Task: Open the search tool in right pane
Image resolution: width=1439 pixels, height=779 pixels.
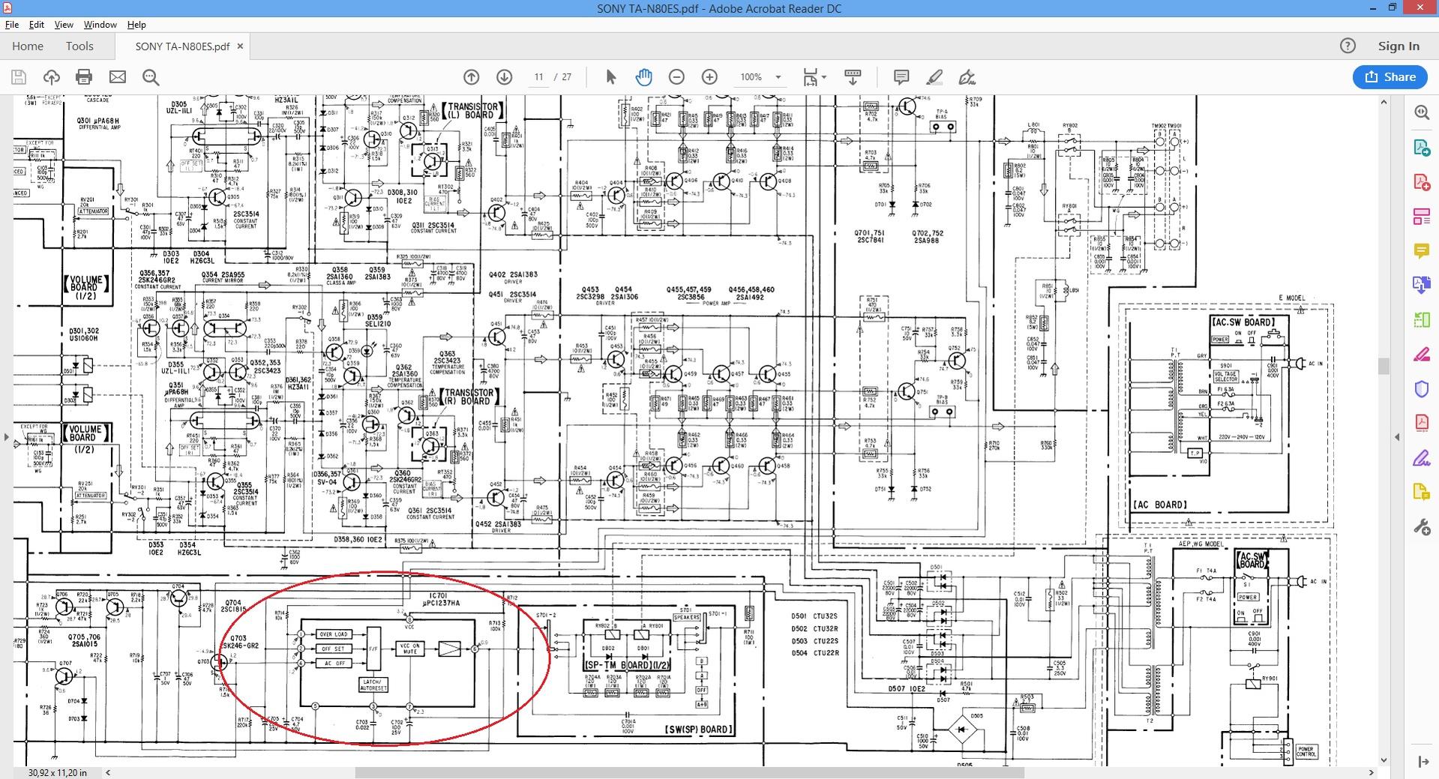Action: tap(1421, 112)
